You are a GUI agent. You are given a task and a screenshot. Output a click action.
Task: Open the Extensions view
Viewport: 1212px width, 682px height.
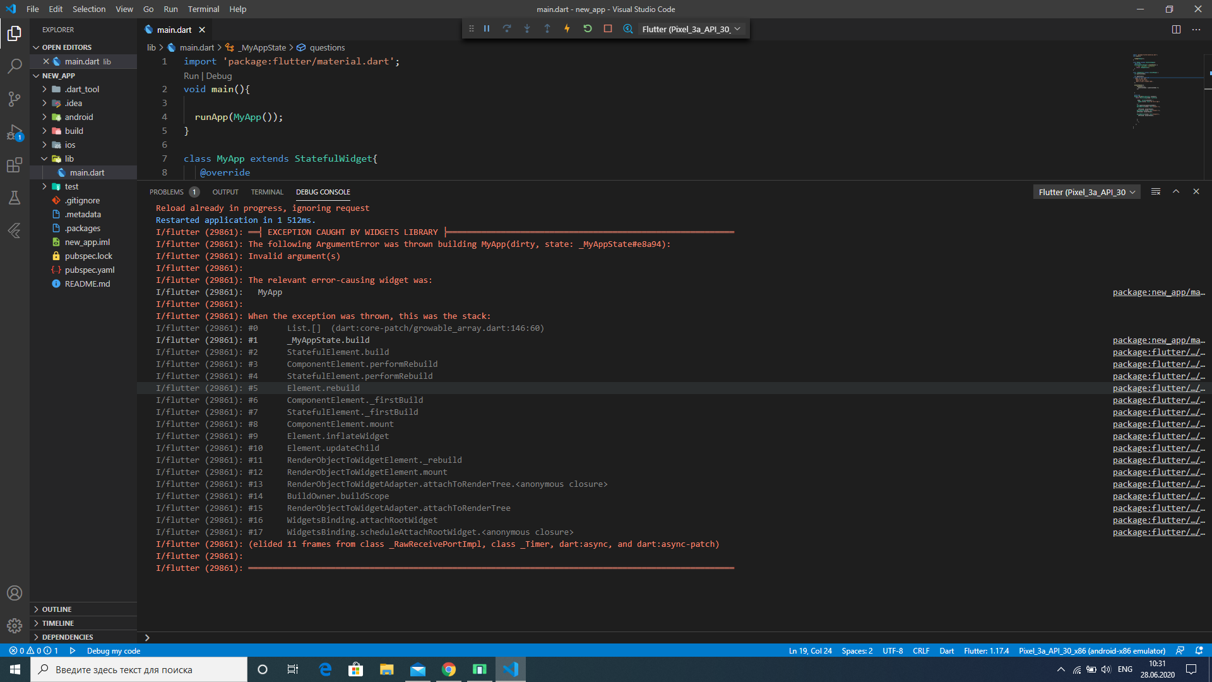(15, 165)
